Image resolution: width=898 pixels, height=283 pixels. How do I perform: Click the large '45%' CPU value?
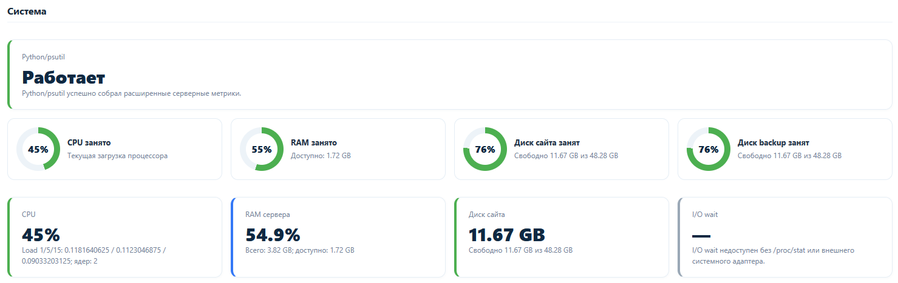(41, 235)
